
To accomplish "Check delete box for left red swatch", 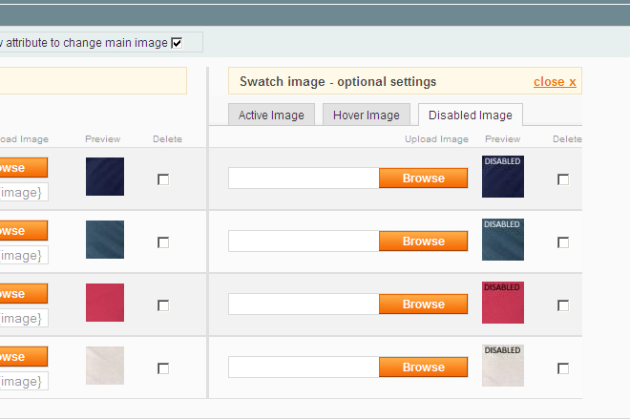I will 163,305.
